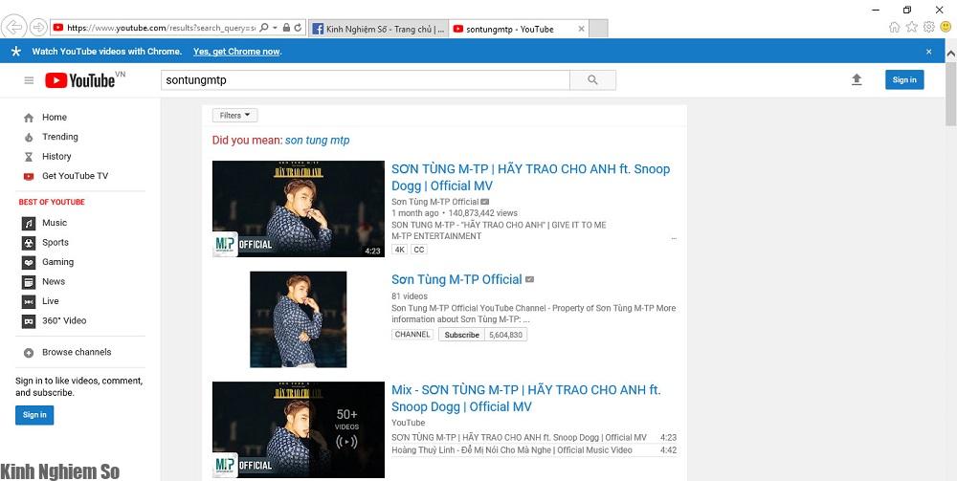
Task: Click the Sơn Tùng M-TP channel avatar thumbnail
Action: point(299,319)
